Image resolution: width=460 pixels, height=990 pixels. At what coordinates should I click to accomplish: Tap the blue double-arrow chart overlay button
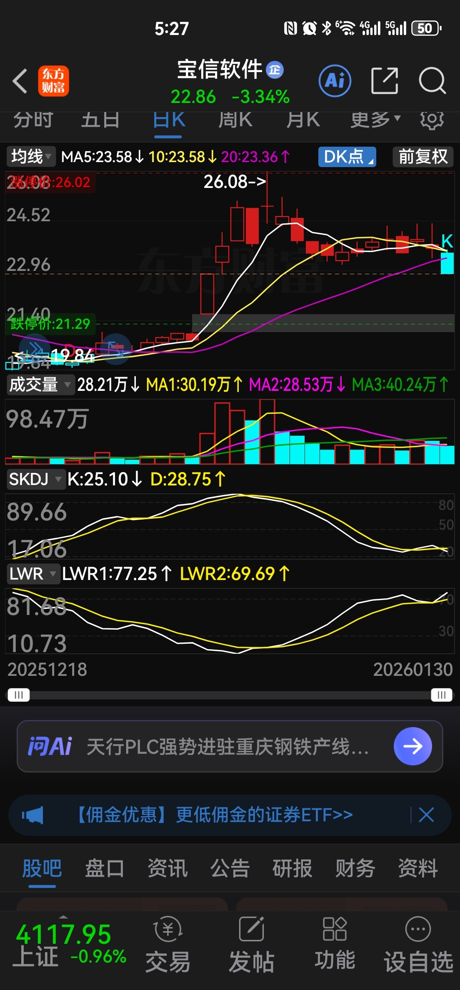pos(35,349)
